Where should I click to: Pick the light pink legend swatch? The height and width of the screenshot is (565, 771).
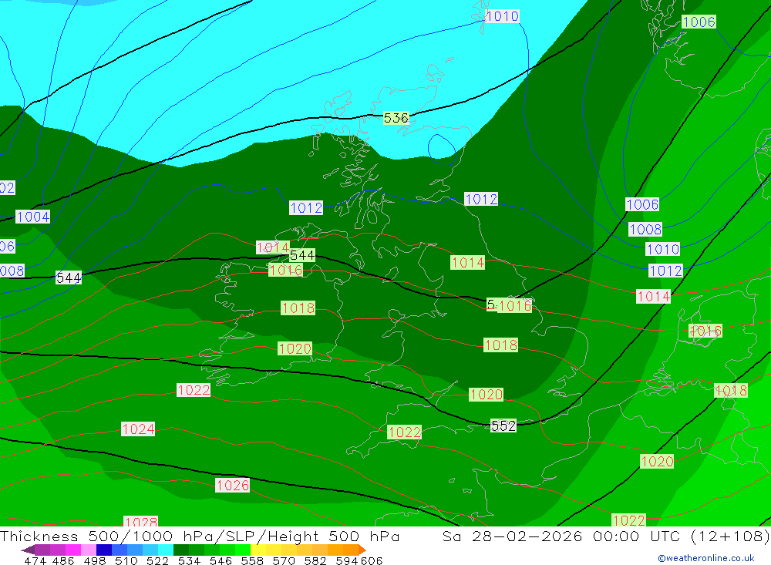pyautogui.click(x=89, y=550)
